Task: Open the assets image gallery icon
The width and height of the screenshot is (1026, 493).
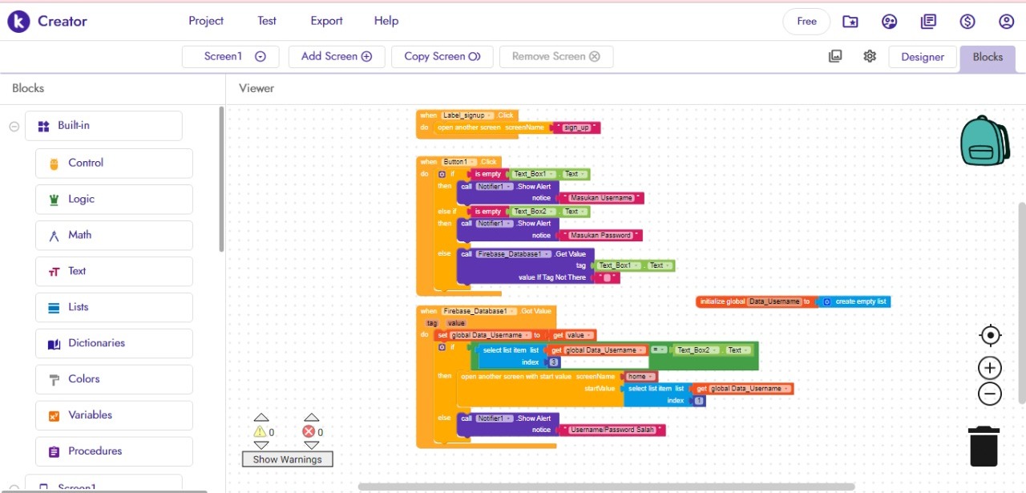Action: [x=835, y=56]
